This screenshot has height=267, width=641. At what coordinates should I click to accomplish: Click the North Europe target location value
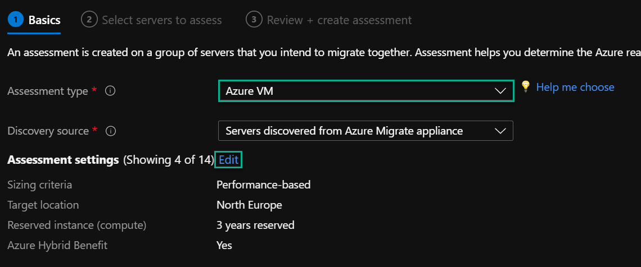point(249,205)
